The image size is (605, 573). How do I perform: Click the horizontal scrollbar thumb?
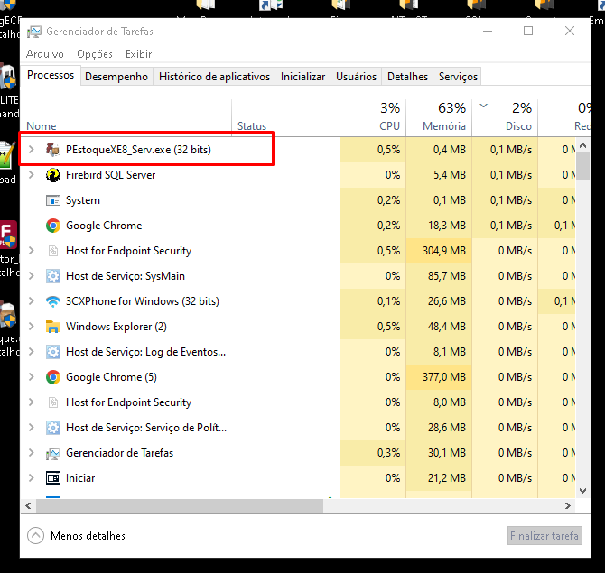tap(180, 506)
